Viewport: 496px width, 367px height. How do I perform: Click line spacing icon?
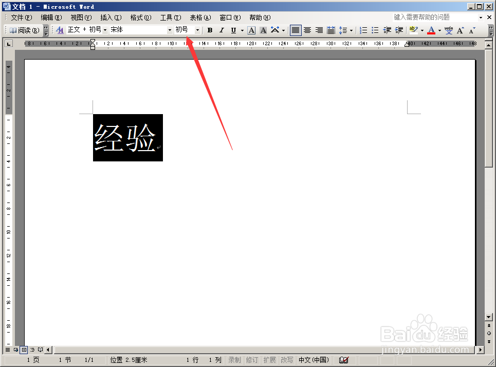343,30
